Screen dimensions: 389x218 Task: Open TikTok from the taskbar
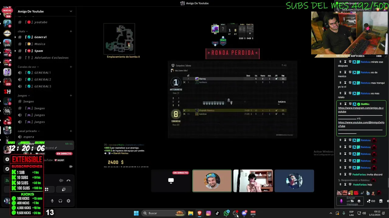[217, 213]
